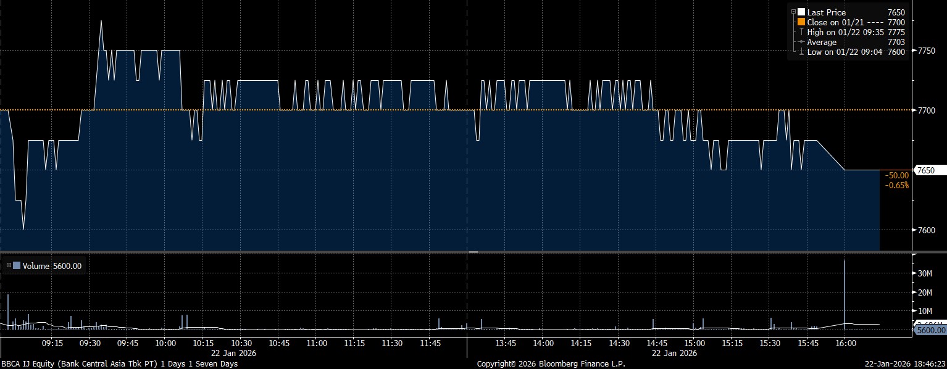Click the 16:00 volume spike bar
947x369 pixels.
844,290
